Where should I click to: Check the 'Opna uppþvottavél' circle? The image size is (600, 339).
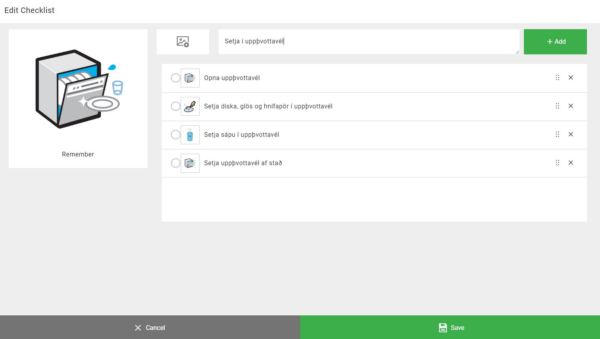176,78
